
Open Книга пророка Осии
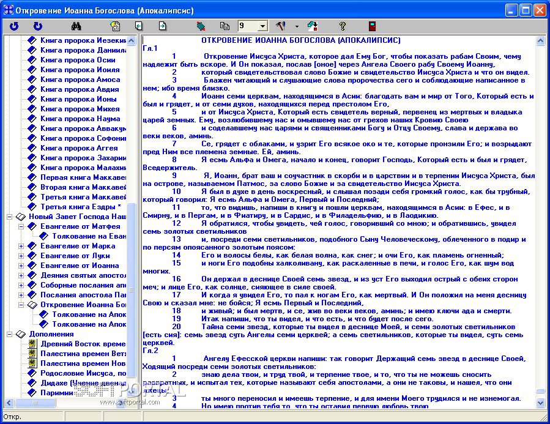[78, 60]
